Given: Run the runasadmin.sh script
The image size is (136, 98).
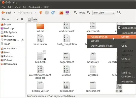Looking at the screenshot, I should point(102,37).
